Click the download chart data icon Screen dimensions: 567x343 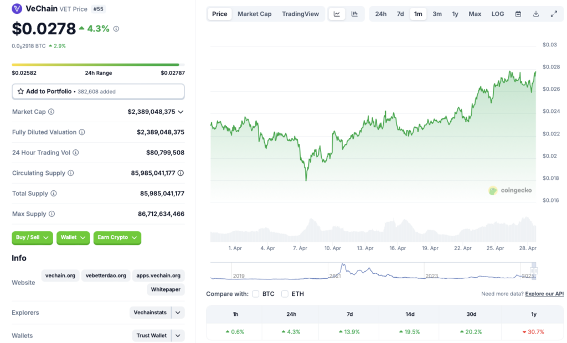[x=536, y=14]
